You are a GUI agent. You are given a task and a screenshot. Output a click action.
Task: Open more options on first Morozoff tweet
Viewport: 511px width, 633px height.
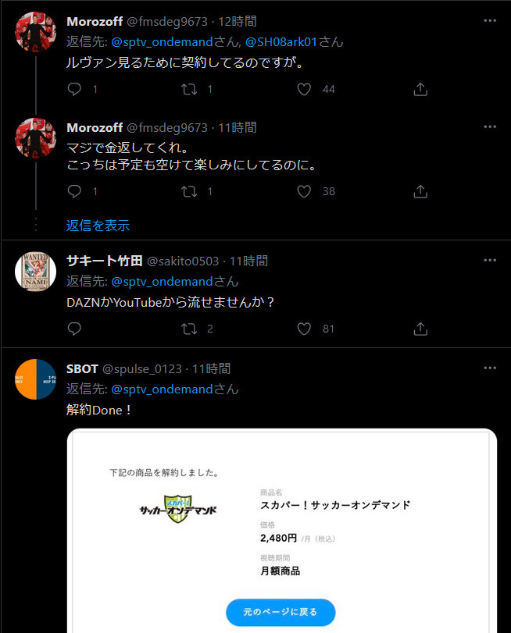490,20
